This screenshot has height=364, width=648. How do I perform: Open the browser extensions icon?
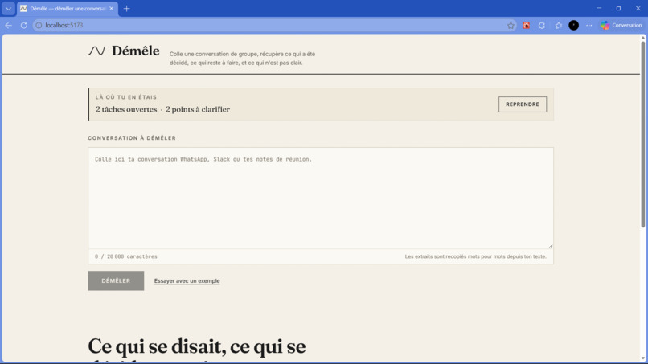[x=542, y=25]
